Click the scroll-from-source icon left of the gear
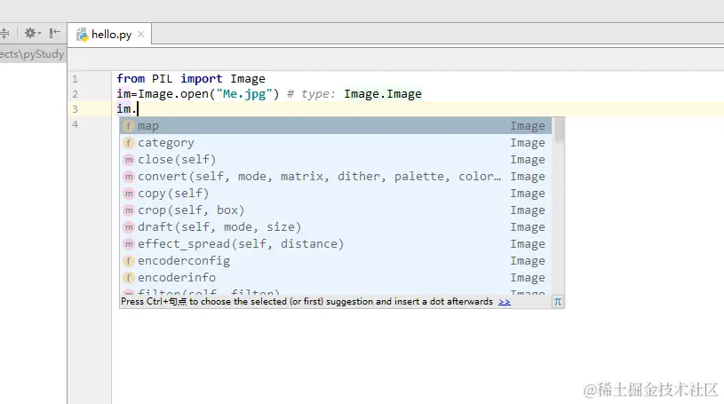Screen dimensions: 724x404 (x=4, y=33)
